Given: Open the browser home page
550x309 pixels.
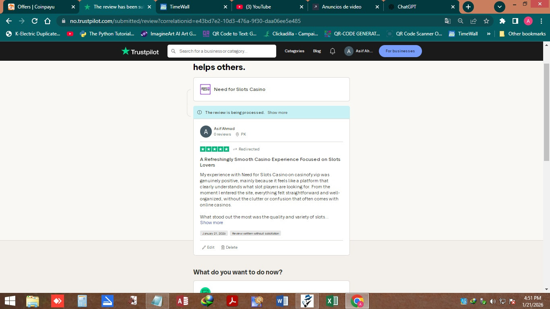Looking at the screenshot, I should [48, 21].
